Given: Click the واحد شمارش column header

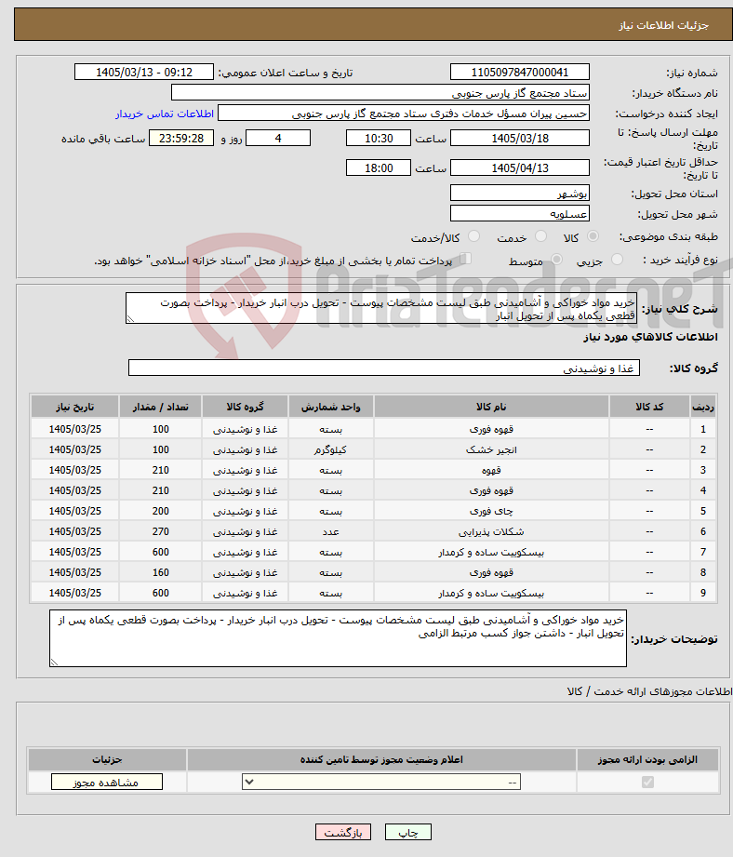Looking at the screenshot, I should (x=330, y=407).
